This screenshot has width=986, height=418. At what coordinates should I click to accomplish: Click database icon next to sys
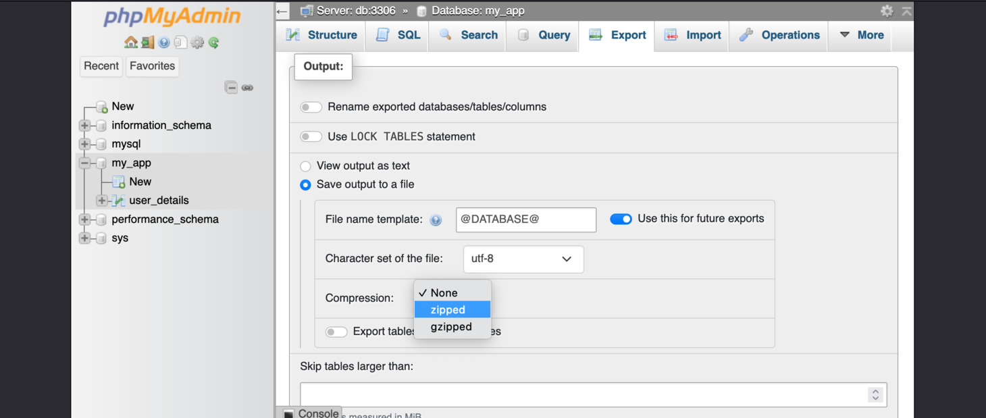[x=101, y=238]
